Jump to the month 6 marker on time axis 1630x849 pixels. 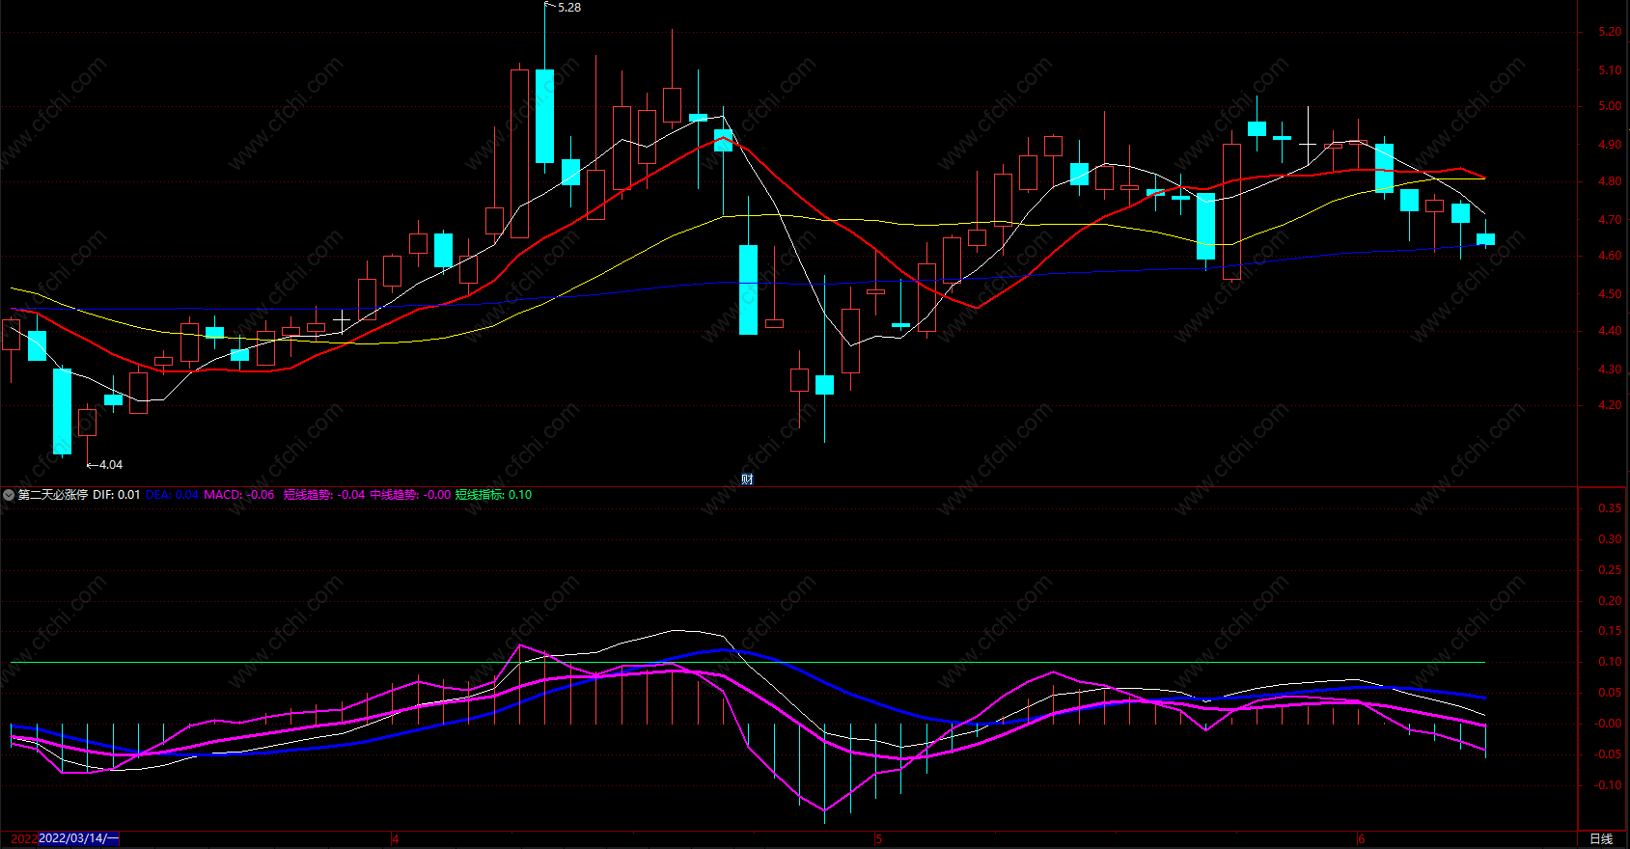click(x=1361, y=839)
